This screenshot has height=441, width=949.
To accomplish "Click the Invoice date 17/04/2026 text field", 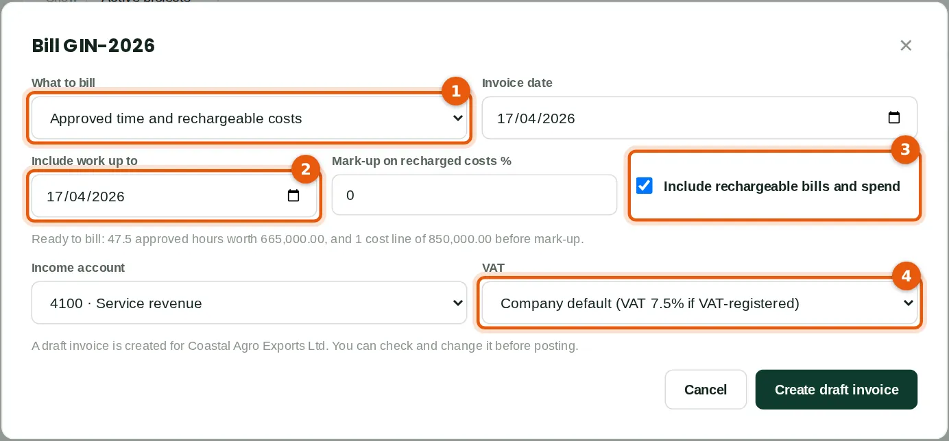I will [699, 118].
